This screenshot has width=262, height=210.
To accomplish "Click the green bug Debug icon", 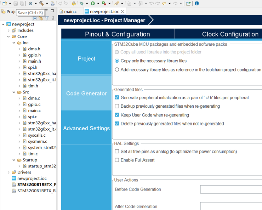I will pos(82,3).
